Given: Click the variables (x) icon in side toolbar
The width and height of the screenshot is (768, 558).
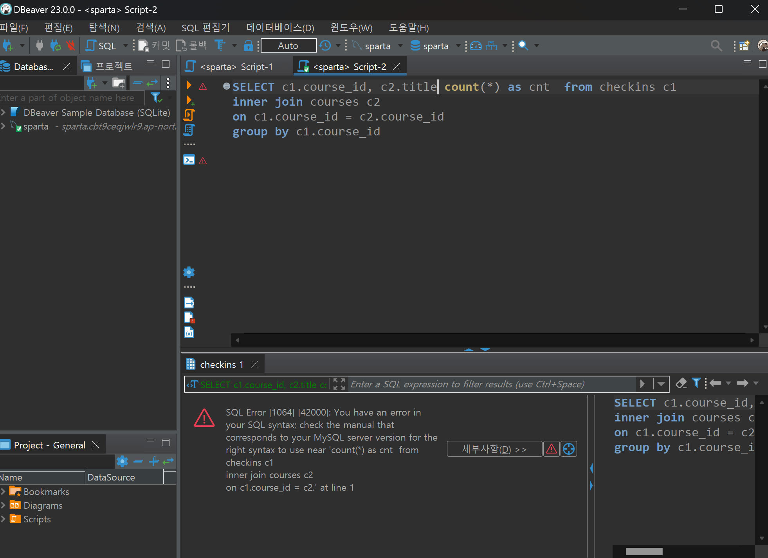Looking at the screenshot, I should (x=189, y=332).
